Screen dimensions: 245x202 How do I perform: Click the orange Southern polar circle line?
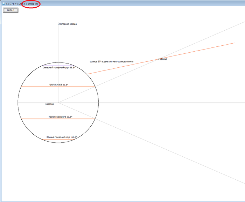(x=58, y=140)
